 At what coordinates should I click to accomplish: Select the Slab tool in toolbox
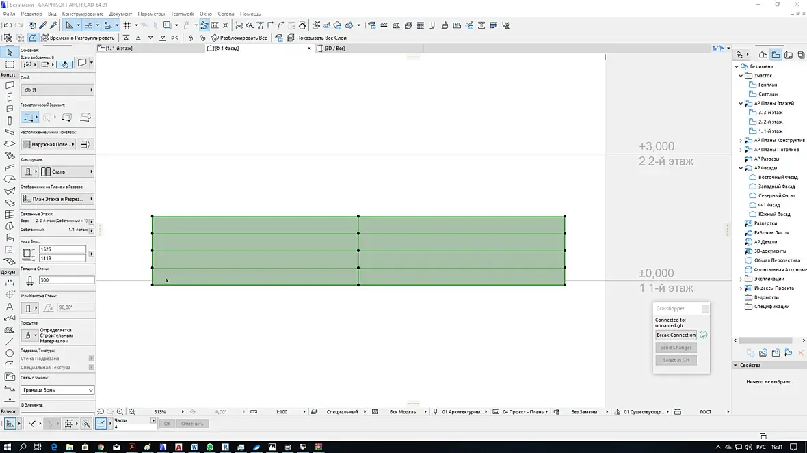click(10, 144)
